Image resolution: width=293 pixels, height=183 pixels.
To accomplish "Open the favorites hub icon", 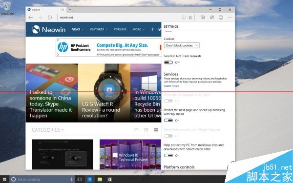I will tap(203, 18).
